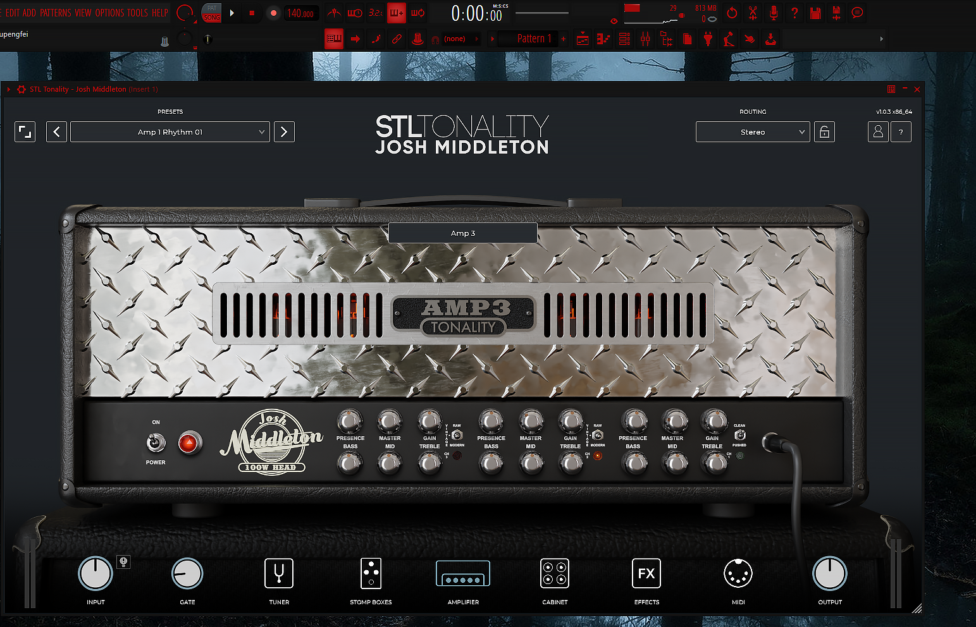Select channel CH 1 indicator light
Viewport: 976px width, 627px height.
tap(739, 455)
